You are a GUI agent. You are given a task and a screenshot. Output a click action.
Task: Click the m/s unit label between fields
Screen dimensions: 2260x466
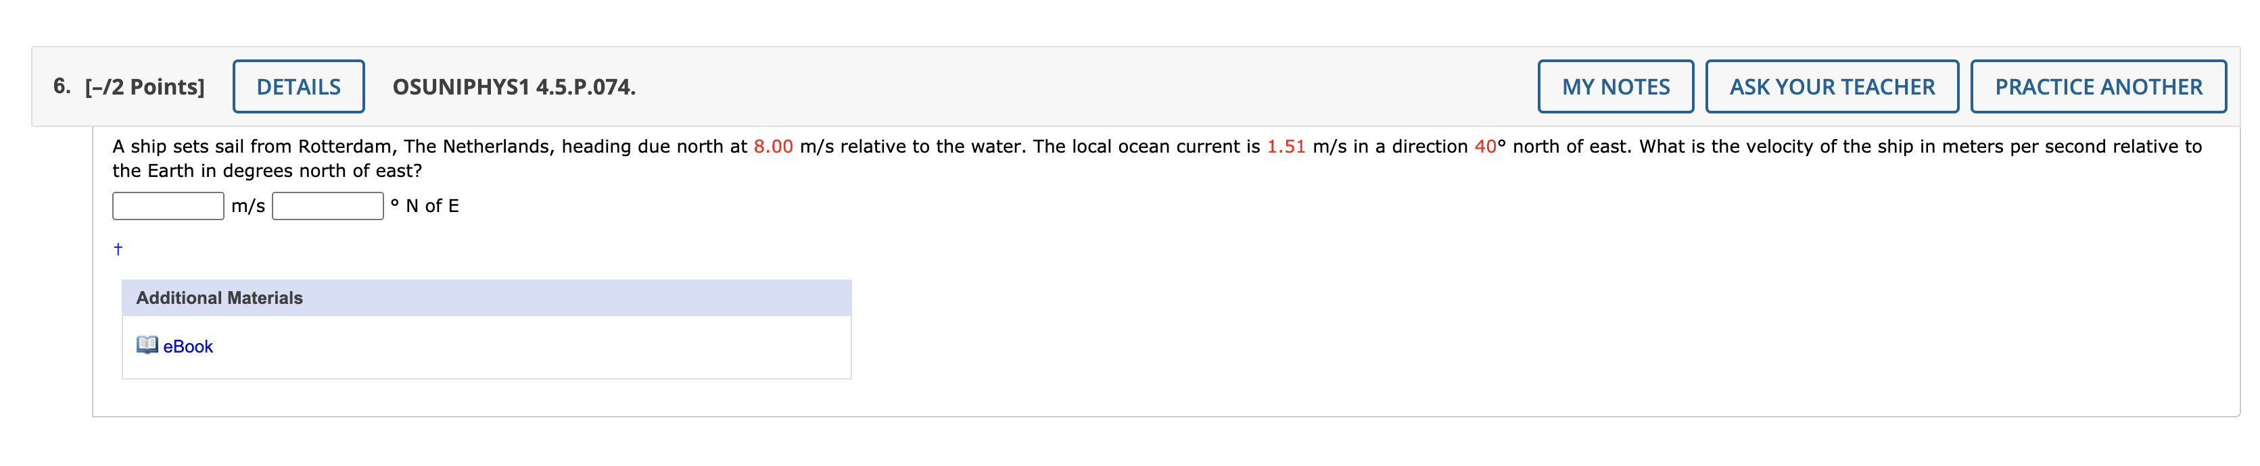248,206
